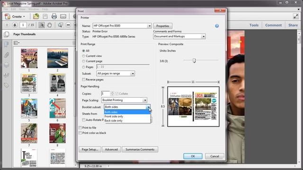Click the Create PDF icon
The image size is (303, 170).
tap(8, 17)
